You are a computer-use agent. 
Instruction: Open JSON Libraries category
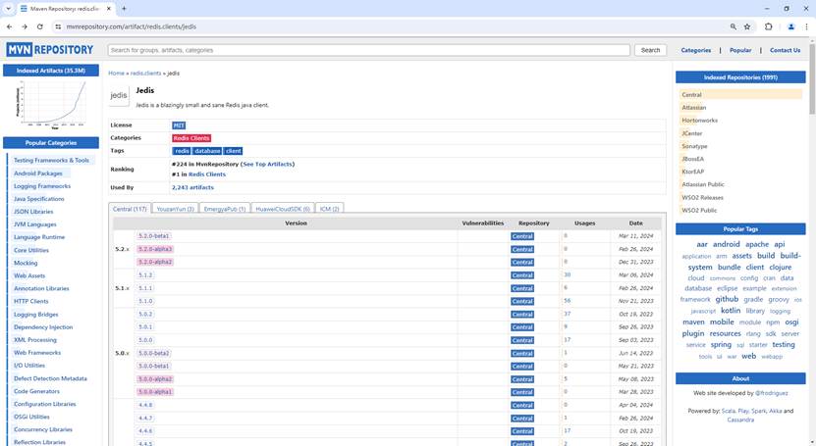click(x=33, y=212)
